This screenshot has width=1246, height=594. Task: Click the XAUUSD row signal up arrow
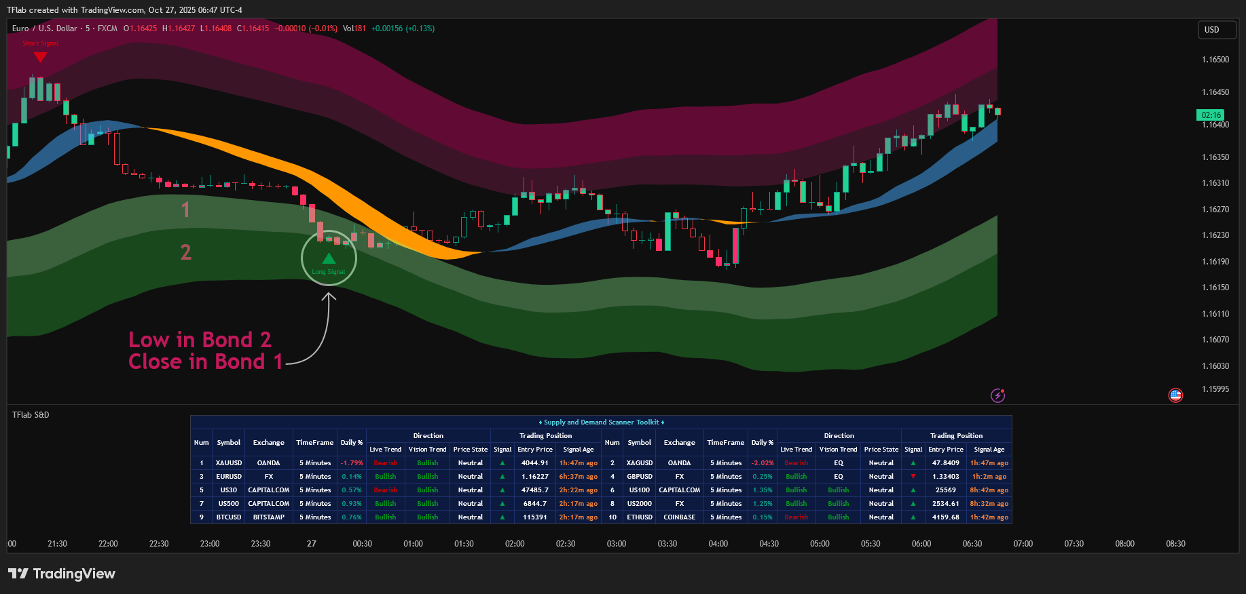pyautogui.click(x=502, y=463)
